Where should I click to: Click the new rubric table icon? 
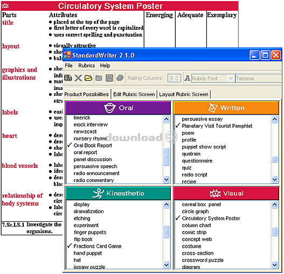[68, 78]
